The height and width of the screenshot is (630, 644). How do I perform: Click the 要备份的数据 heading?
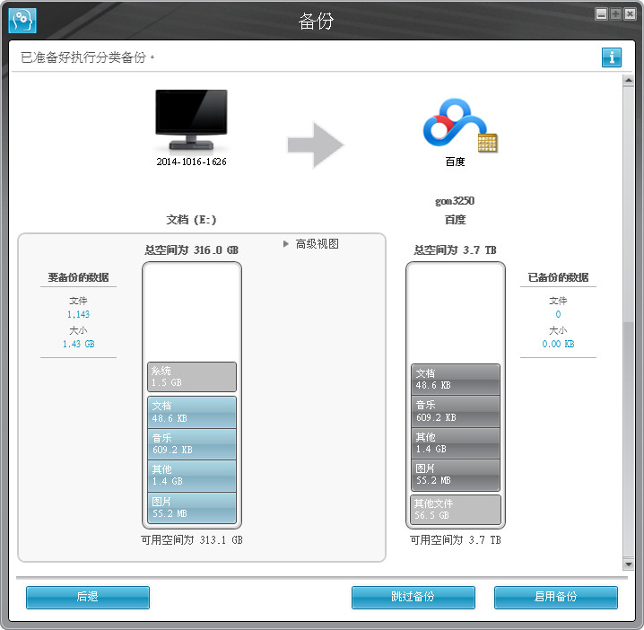pos(78,277)
